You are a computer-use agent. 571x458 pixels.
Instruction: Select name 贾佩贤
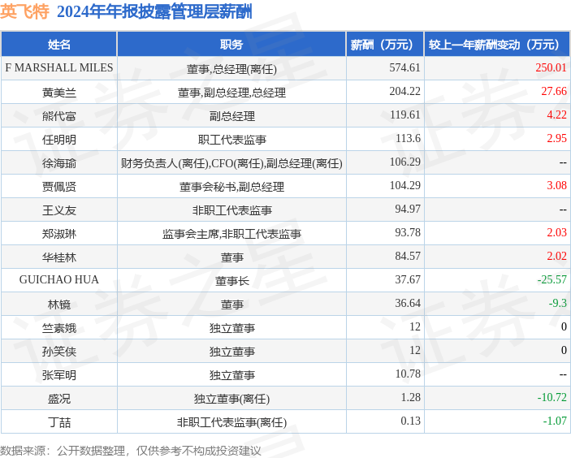(x=59, y=187)
